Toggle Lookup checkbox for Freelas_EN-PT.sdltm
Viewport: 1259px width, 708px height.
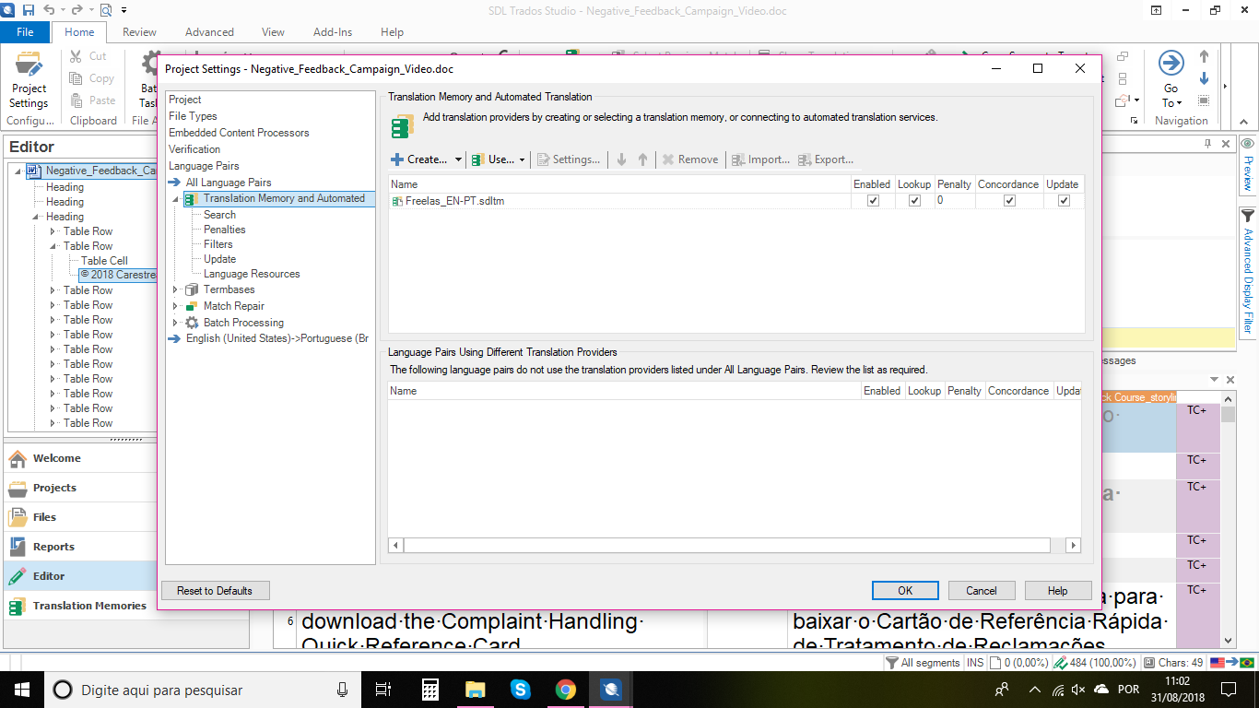(914, 201)
